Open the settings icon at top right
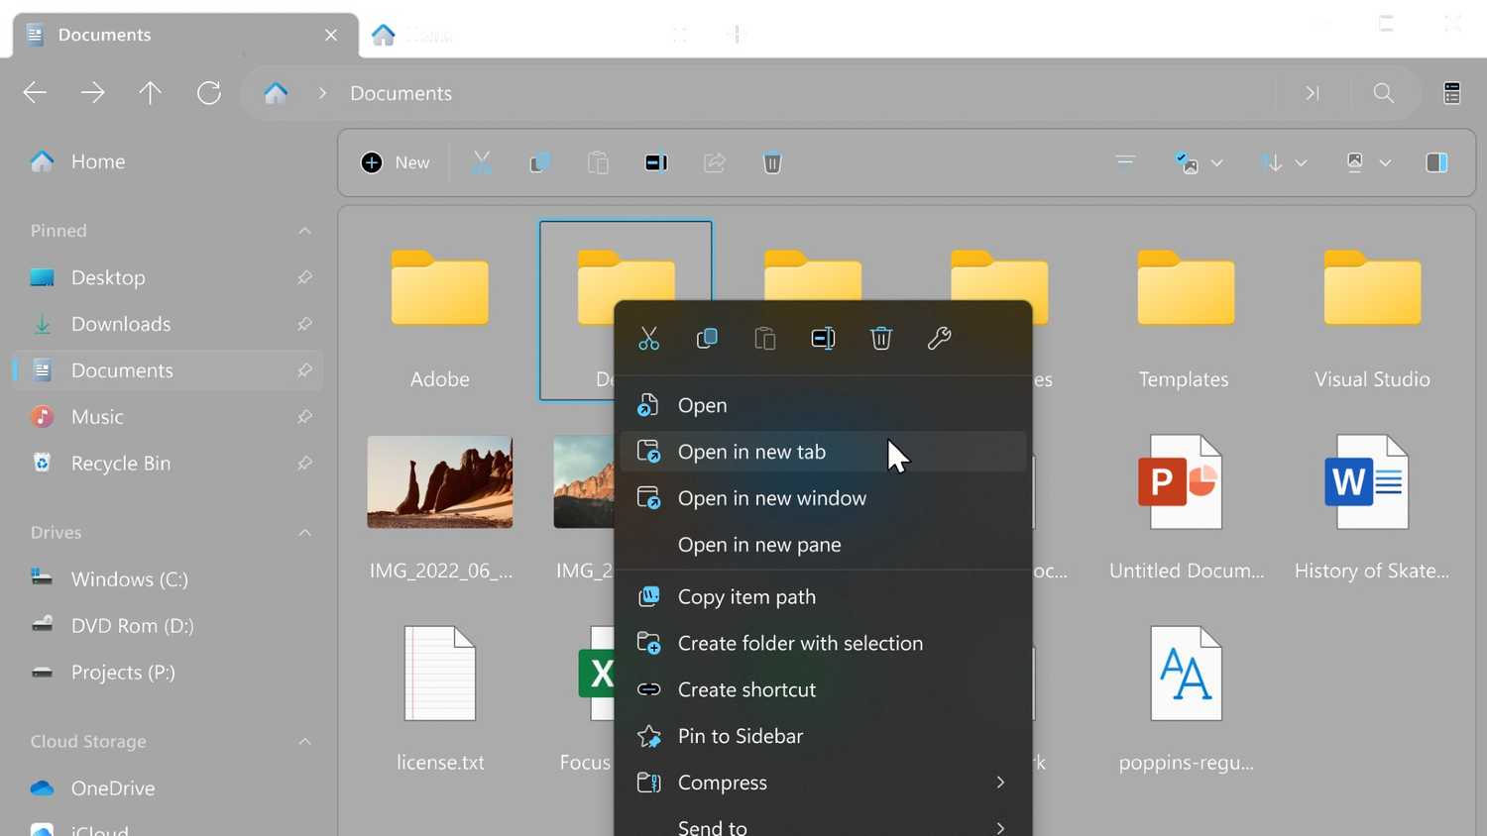Image resolution: width=1487 pixels, height=836 pixels. click(x=1452, y=93)
